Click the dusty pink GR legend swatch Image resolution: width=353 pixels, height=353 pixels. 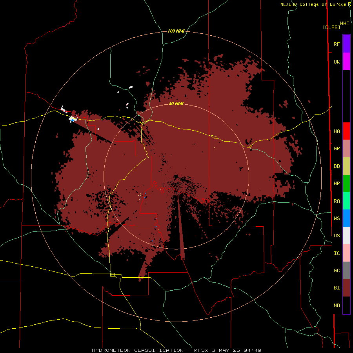click(x=346, y=149)
